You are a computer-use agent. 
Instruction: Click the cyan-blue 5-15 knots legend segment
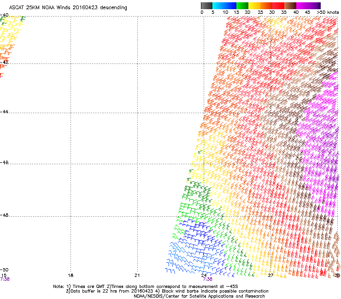click(x=224, y=6)
